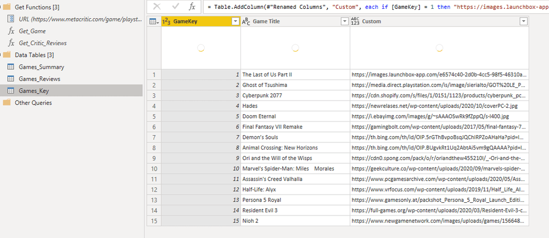
Task: Click the gamingbolt.com URL cell
Action: click(x=439, y=127)
